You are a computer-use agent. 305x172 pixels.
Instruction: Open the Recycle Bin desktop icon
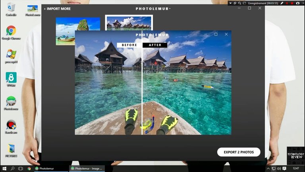pyautogui.click(x=11, y=9)
